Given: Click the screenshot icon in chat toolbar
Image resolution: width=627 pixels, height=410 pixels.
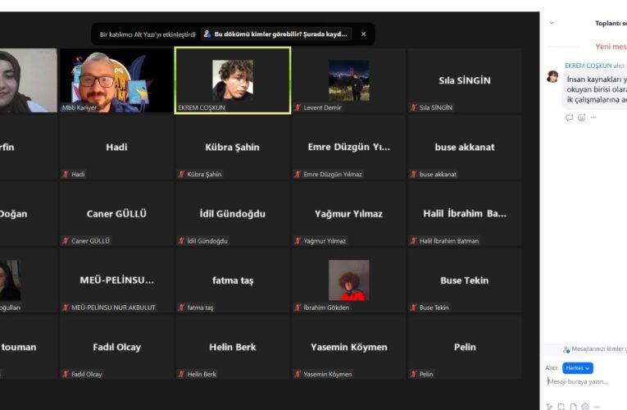Looking at the screenshot, I should 561,406.
